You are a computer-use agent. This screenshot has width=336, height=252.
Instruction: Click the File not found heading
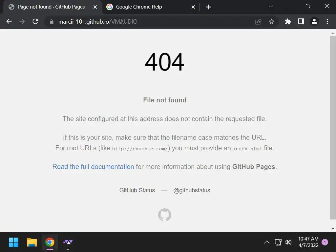165,100
